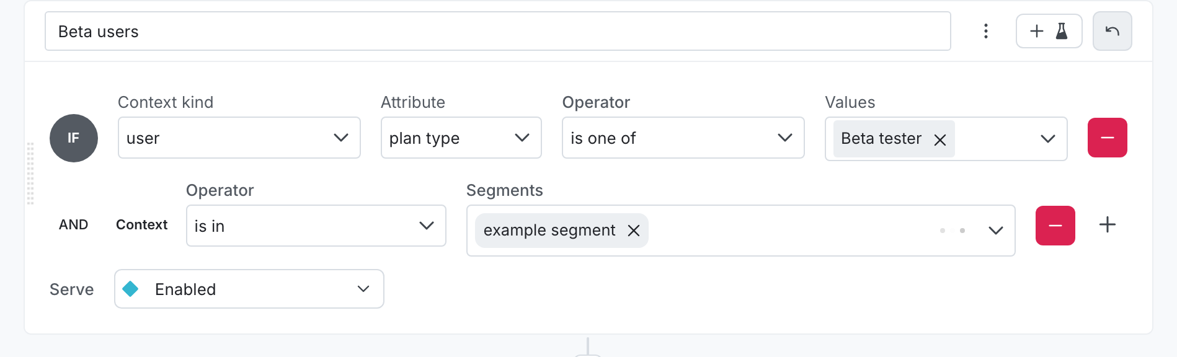Expand the Segments dropdown chevron
Image resolution: width=1177 pixels, height=357 pixels.
(995, 231)
